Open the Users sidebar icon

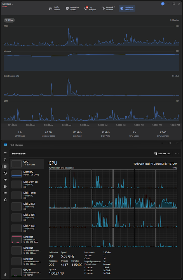pos(5,186)
